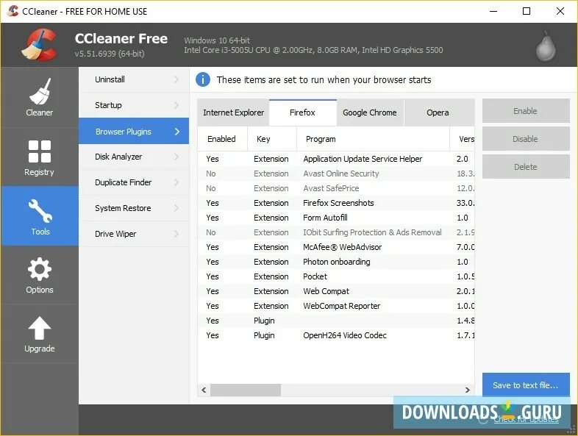The width and height of the screenshot is (578, 436).
Task: Select the Tools wrench icon
Action: [40, 211]
